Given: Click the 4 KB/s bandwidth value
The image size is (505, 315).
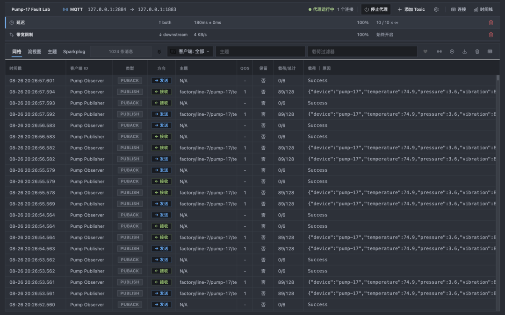Looking at the screenshot, I should [200, 35].
